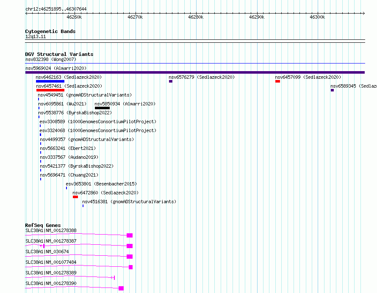Screen dimensions: 377x293
Task: Click the 46270k ruler label
Action: tap(135, 17)
